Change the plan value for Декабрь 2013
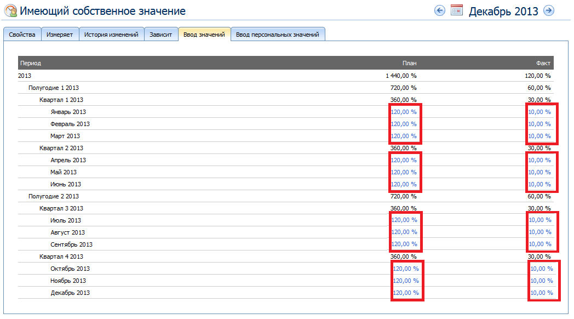 406,293
